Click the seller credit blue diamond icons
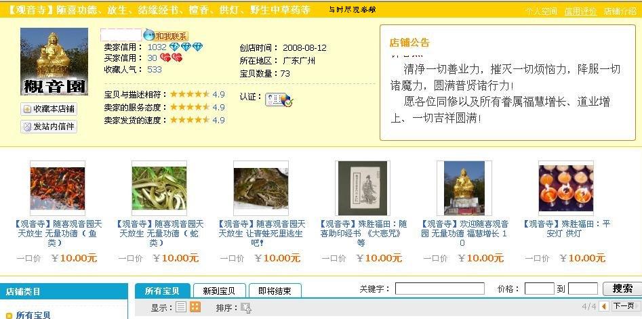The height and width of the screenshot is (319, 642). (x=186, y=47)
